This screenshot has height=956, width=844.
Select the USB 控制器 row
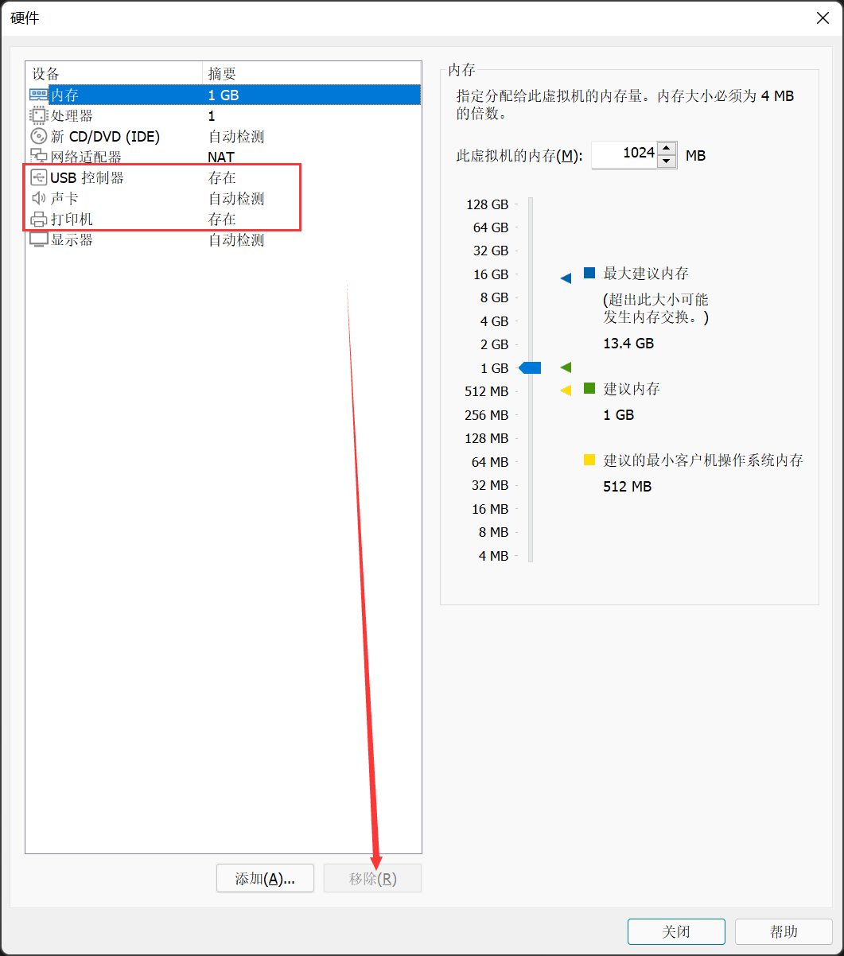click(224, 177)
